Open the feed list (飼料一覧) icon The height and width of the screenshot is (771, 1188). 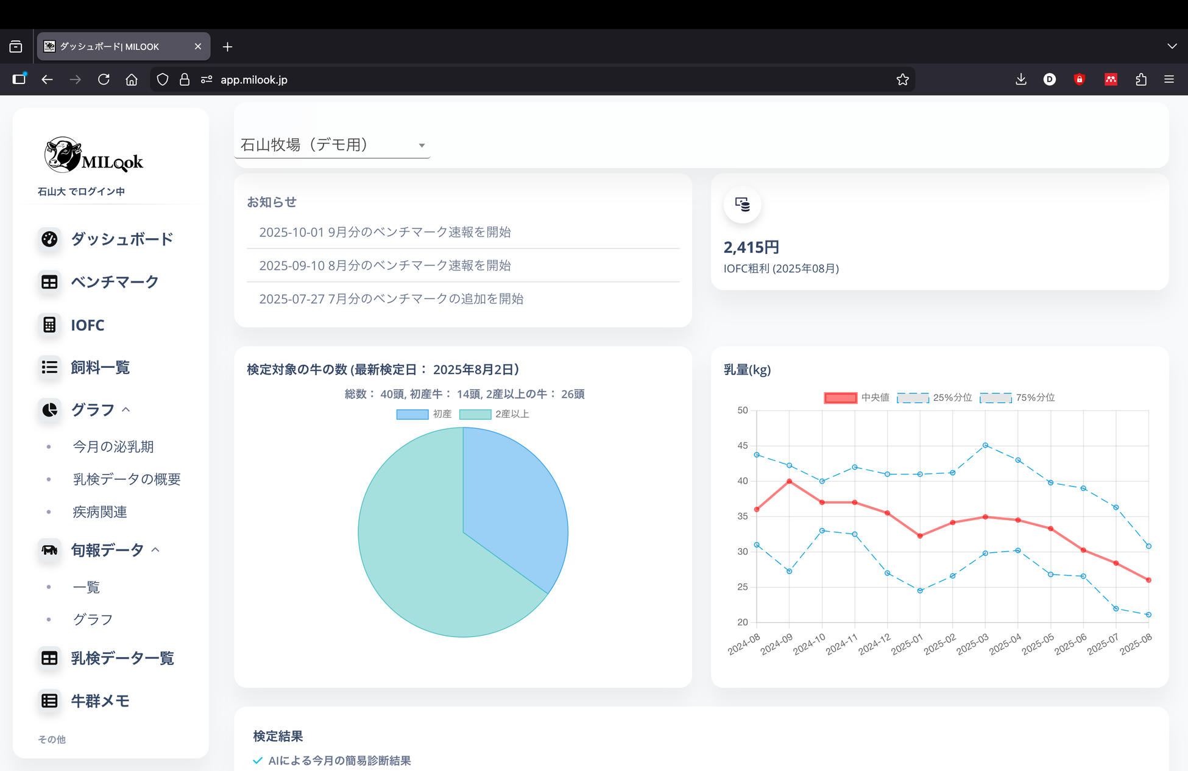tap(49, 367)
